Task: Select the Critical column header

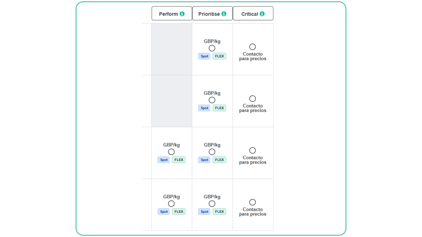Action: pos(253,14)
